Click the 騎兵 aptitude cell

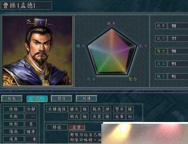[74, 117]
